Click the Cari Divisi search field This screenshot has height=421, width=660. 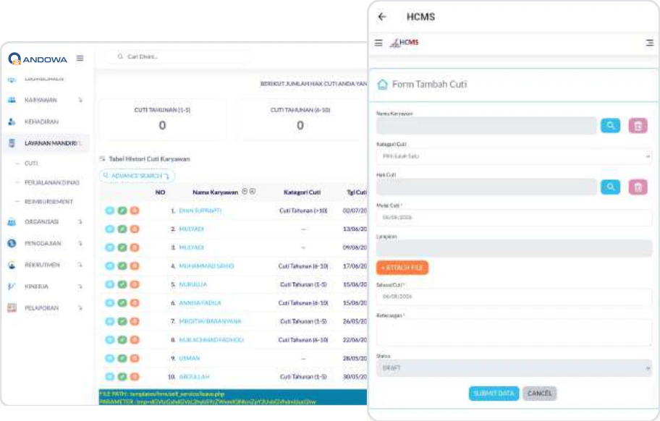(x=179, y=56)
